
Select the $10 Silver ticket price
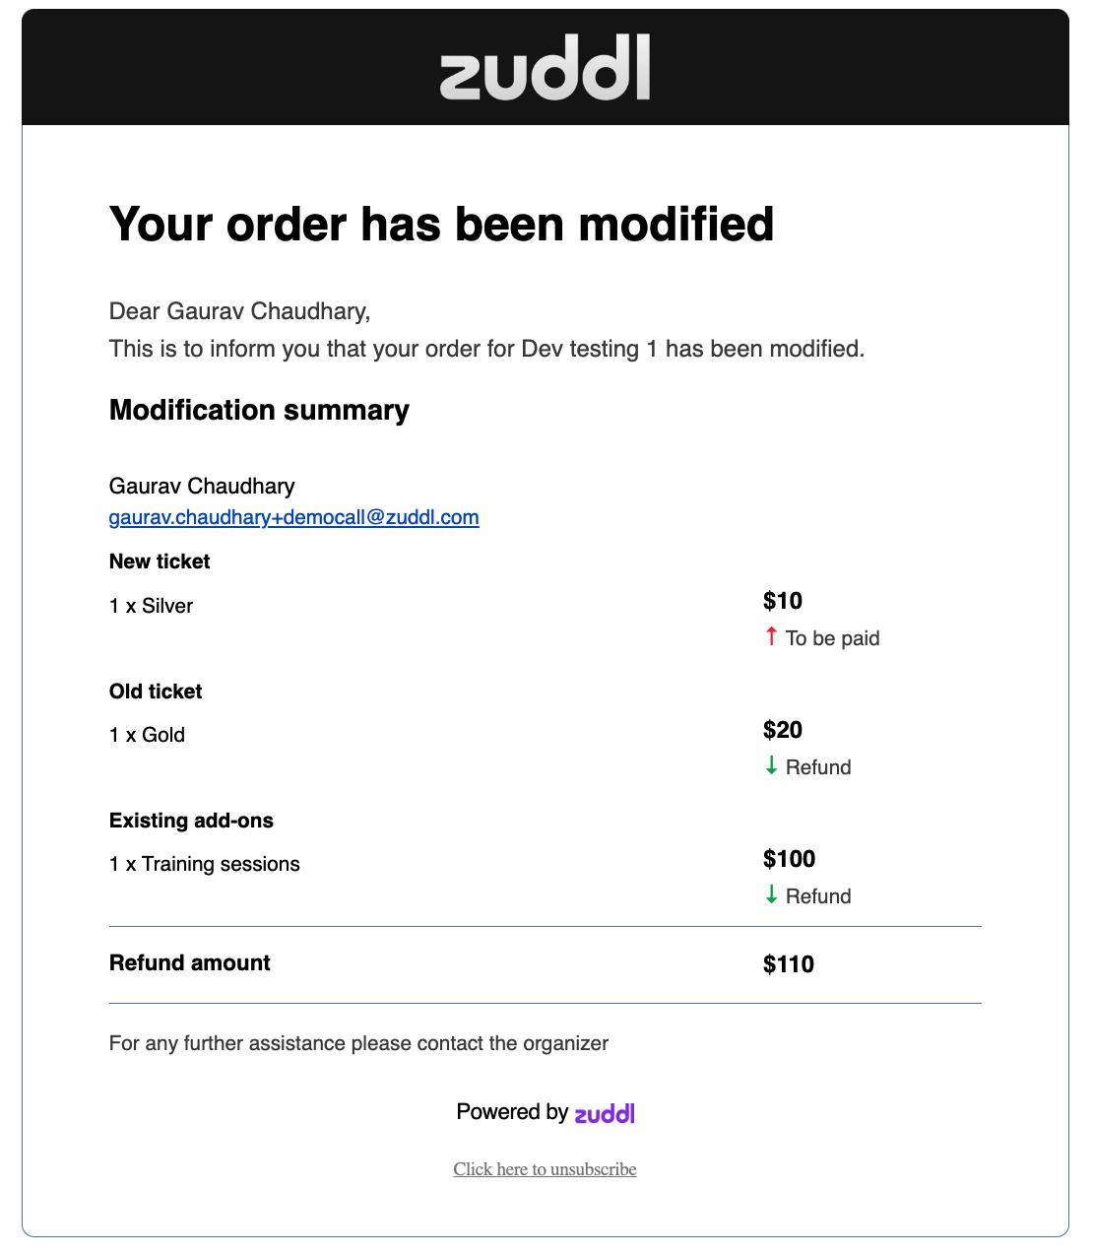pyautogui.click(x=783, y=601)
